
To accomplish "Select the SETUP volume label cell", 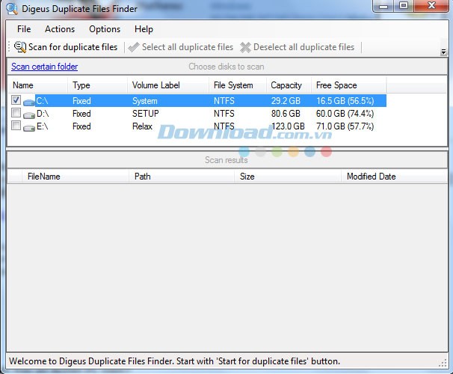I will [x=146, y=114].
